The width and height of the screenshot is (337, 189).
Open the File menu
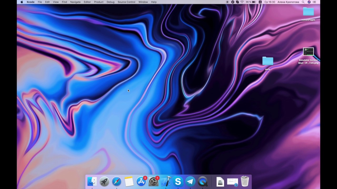pyautogui.click(x=40, y=2)
